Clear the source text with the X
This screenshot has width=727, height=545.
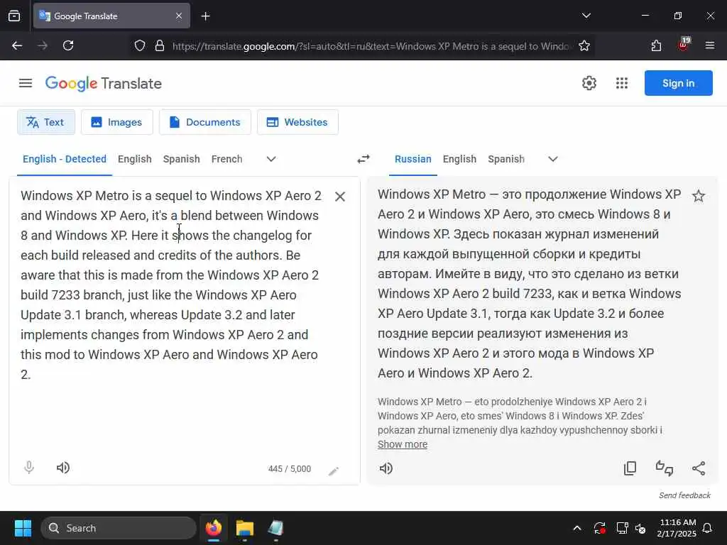[x=340, y=197]
